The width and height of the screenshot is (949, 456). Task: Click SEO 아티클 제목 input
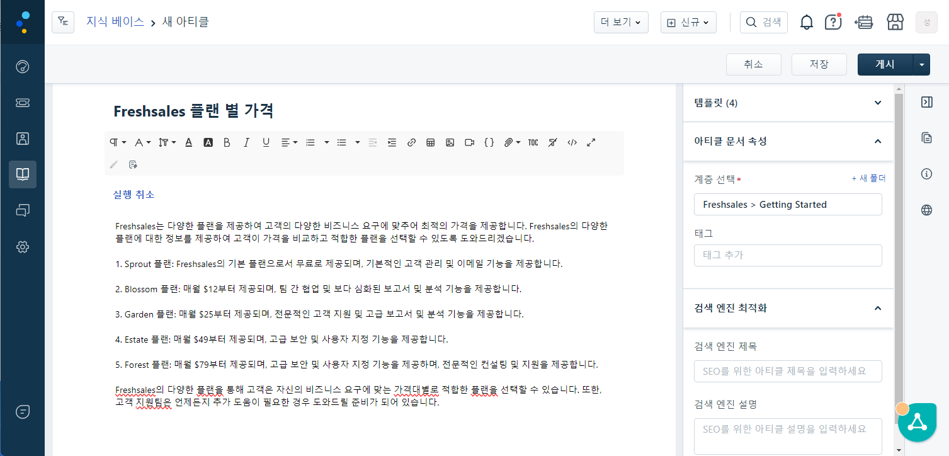tap(788, 371)
